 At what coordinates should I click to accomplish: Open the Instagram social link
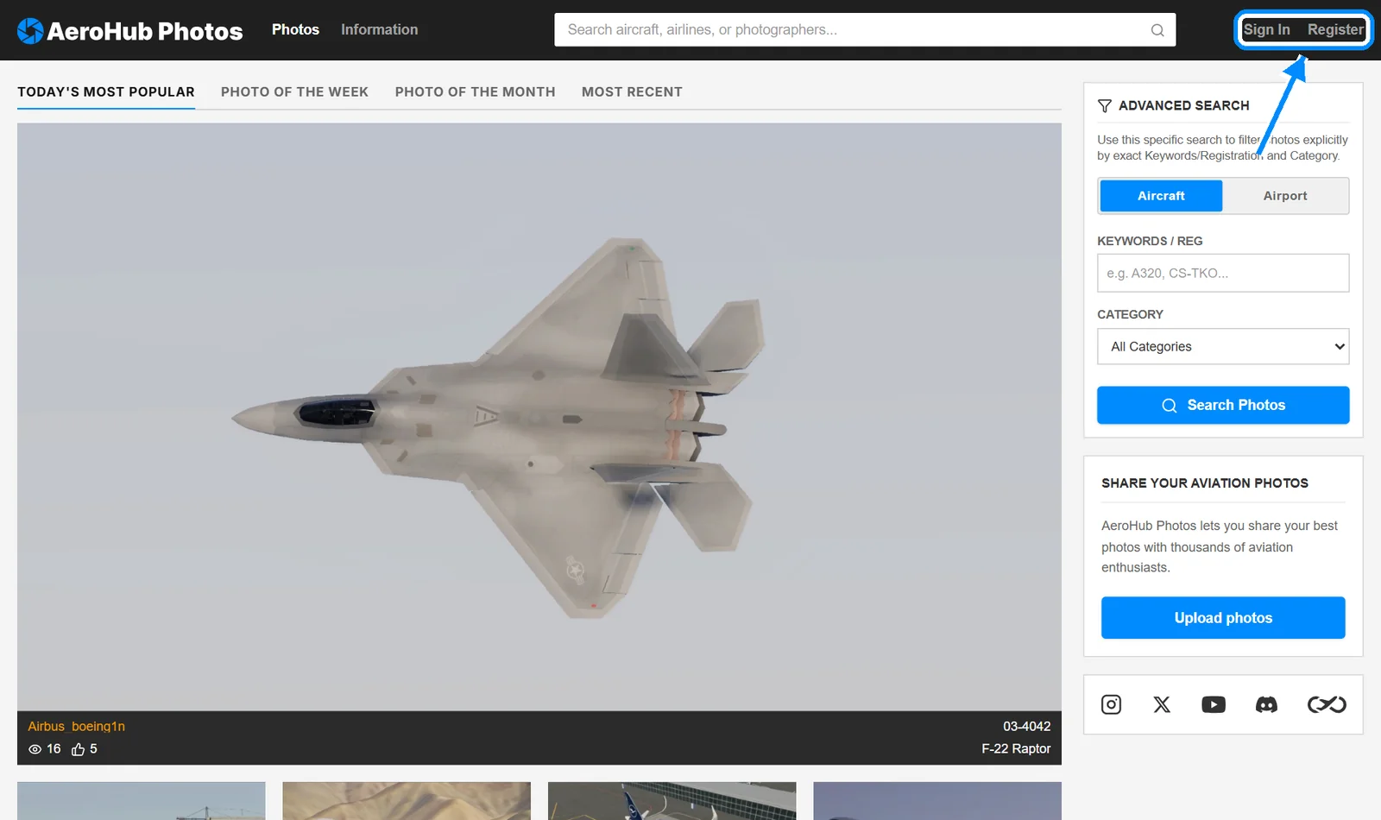click(1111, 704)
